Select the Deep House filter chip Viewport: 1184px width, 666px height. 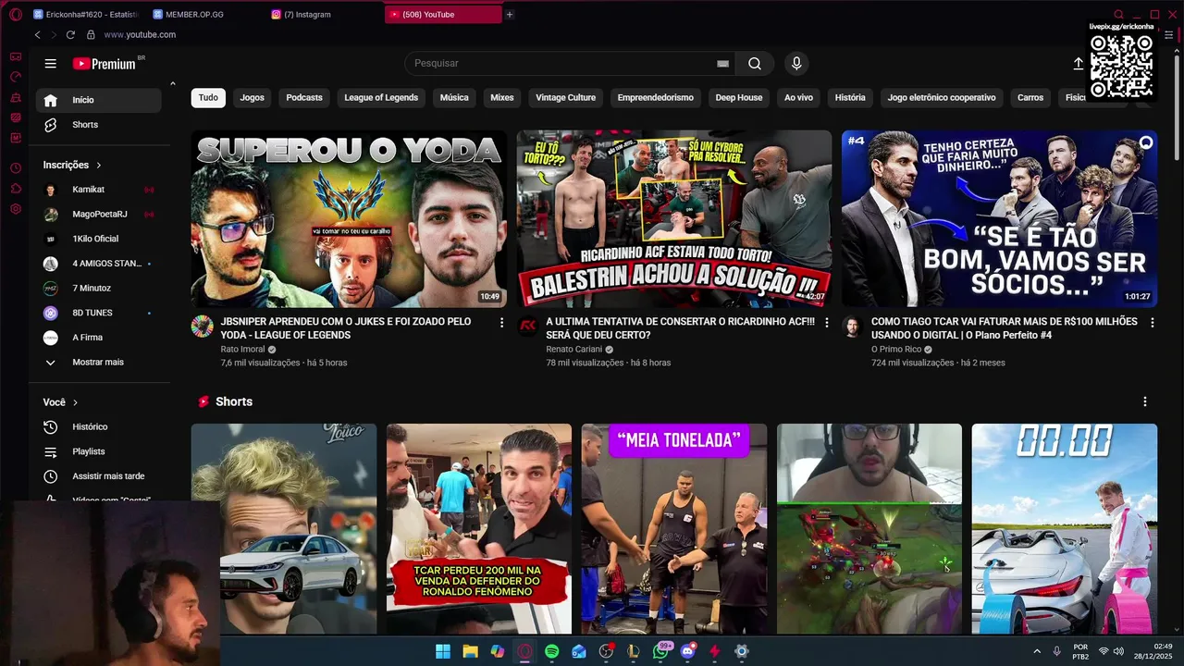point(739,98)
